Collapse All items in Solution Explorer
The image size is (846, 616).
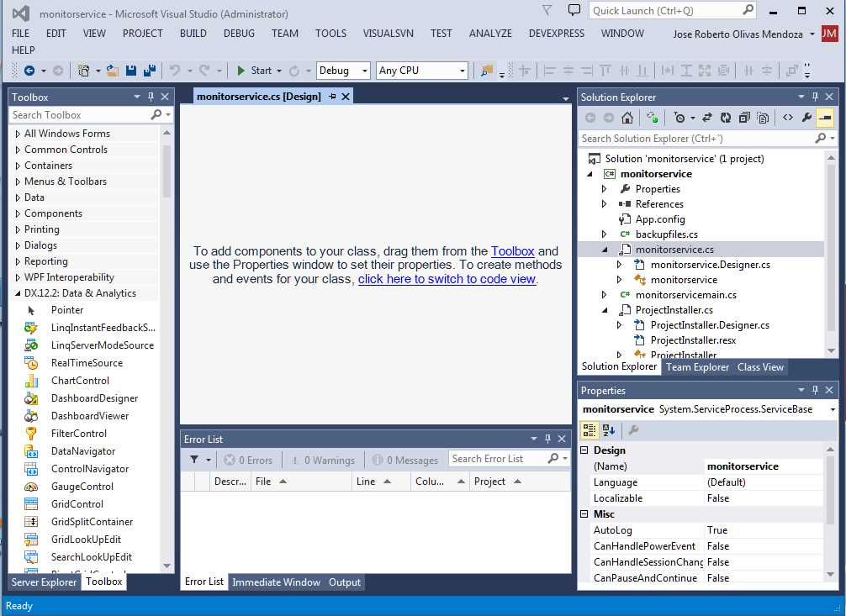(x=744, y=117)
